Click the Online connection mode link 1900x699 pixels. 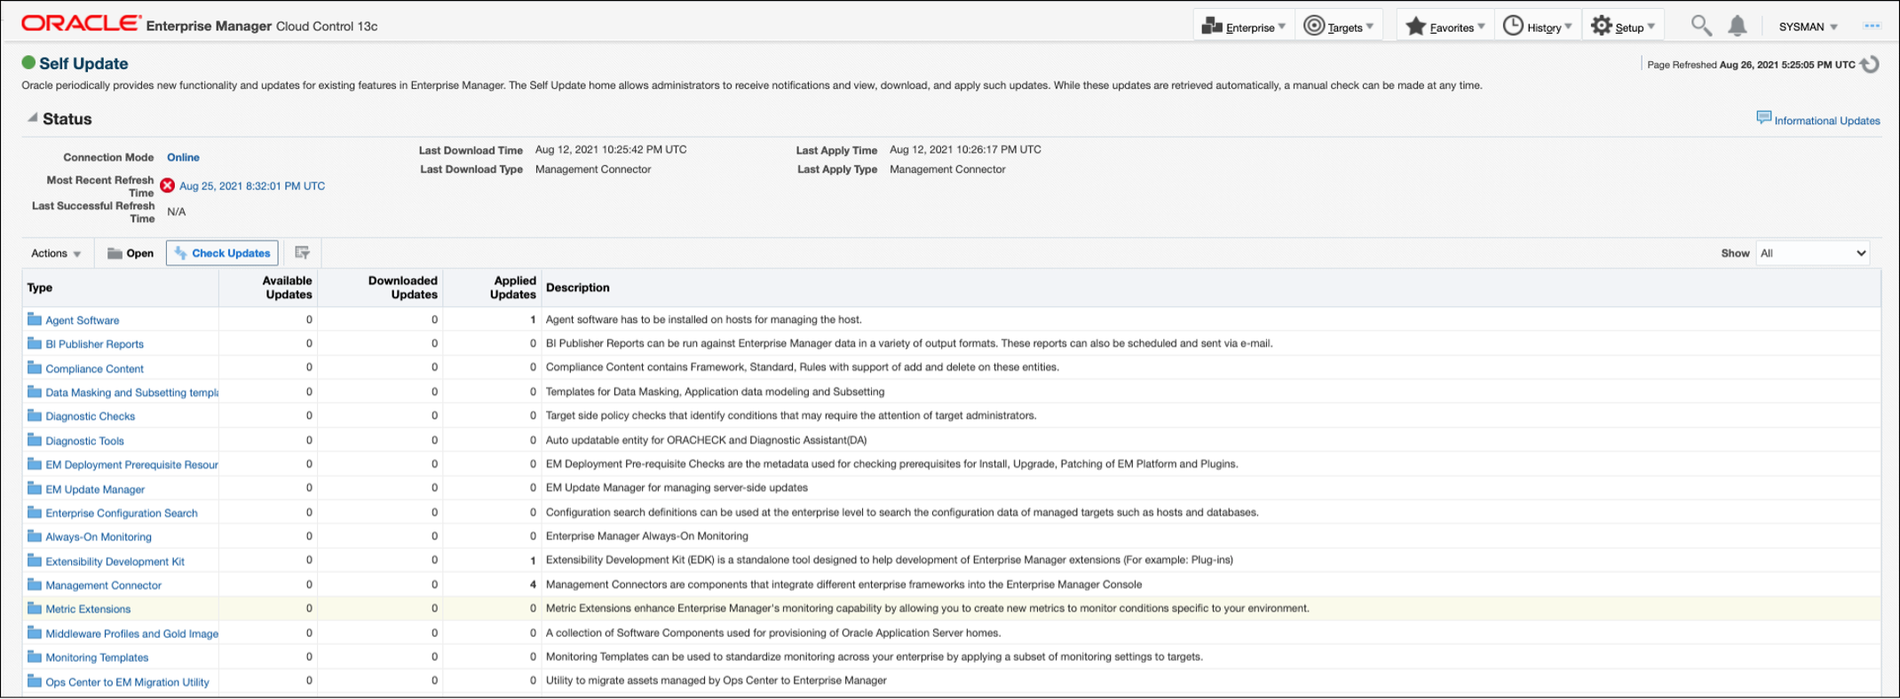pyautogui.click(x=183, y=157)
